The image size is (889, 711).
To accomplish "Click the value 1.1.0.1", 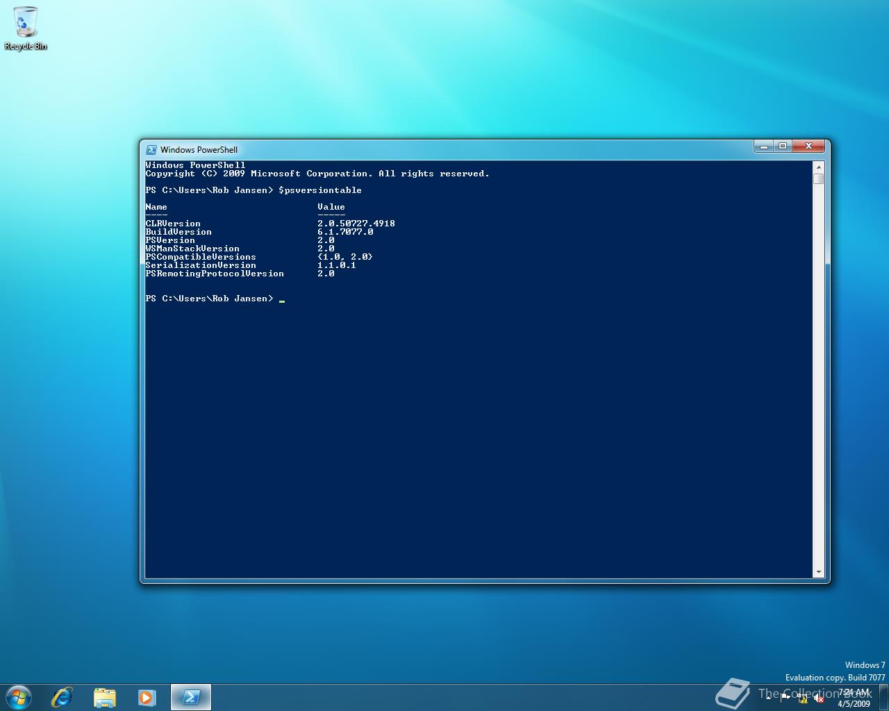I will pyautogui.click(x=337, y=265).
